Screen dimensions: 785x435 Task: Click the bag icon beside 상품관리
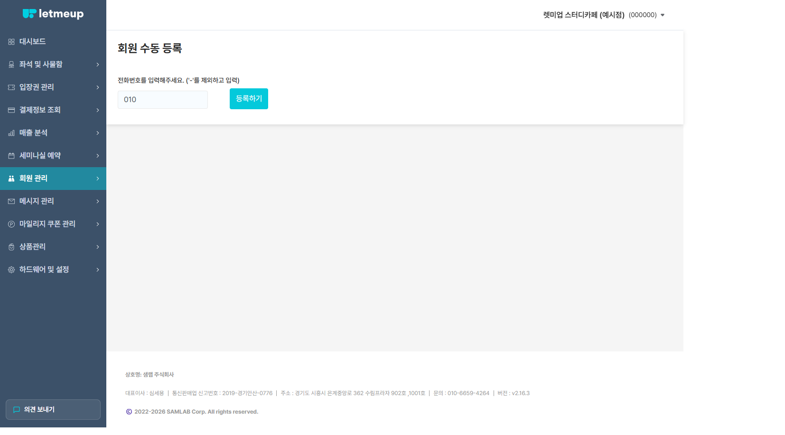click(x=11, y=247)
